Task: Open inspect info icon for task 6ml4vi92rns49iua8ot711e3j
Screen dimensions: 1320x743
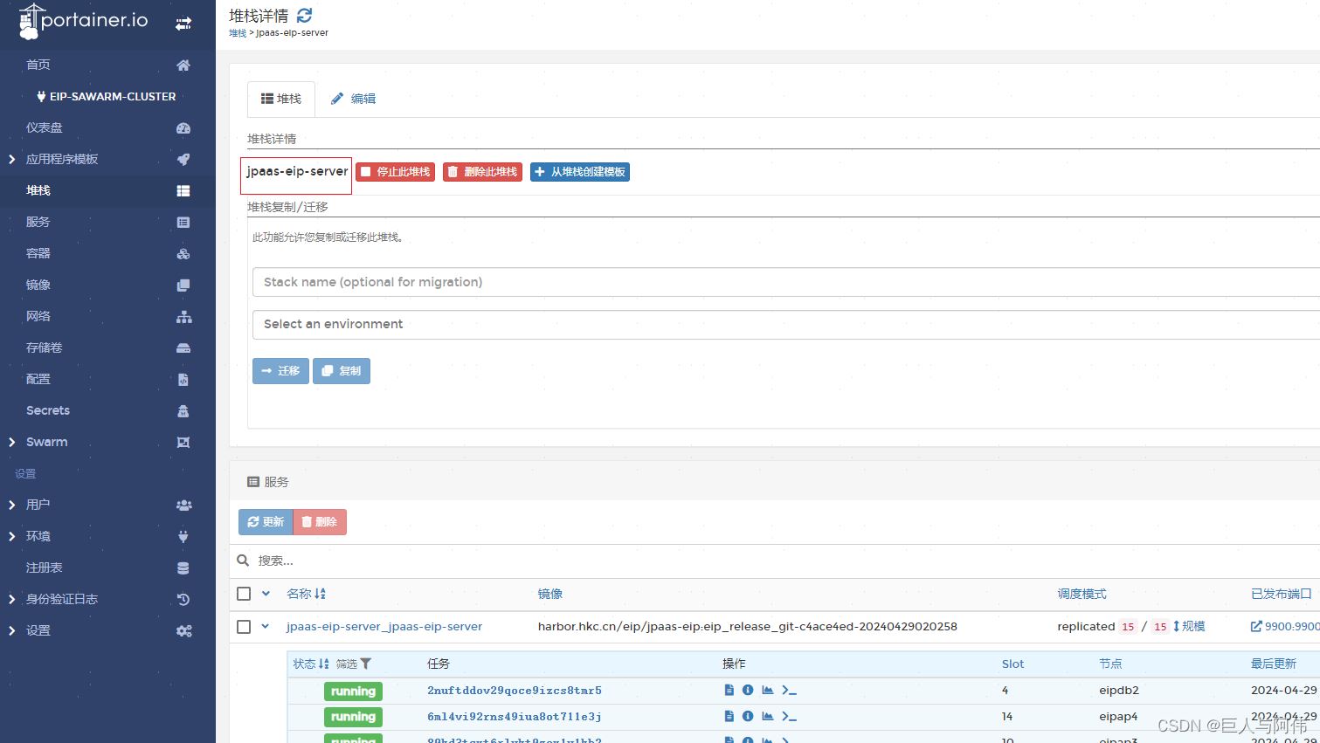Action: tap(748, 716)
